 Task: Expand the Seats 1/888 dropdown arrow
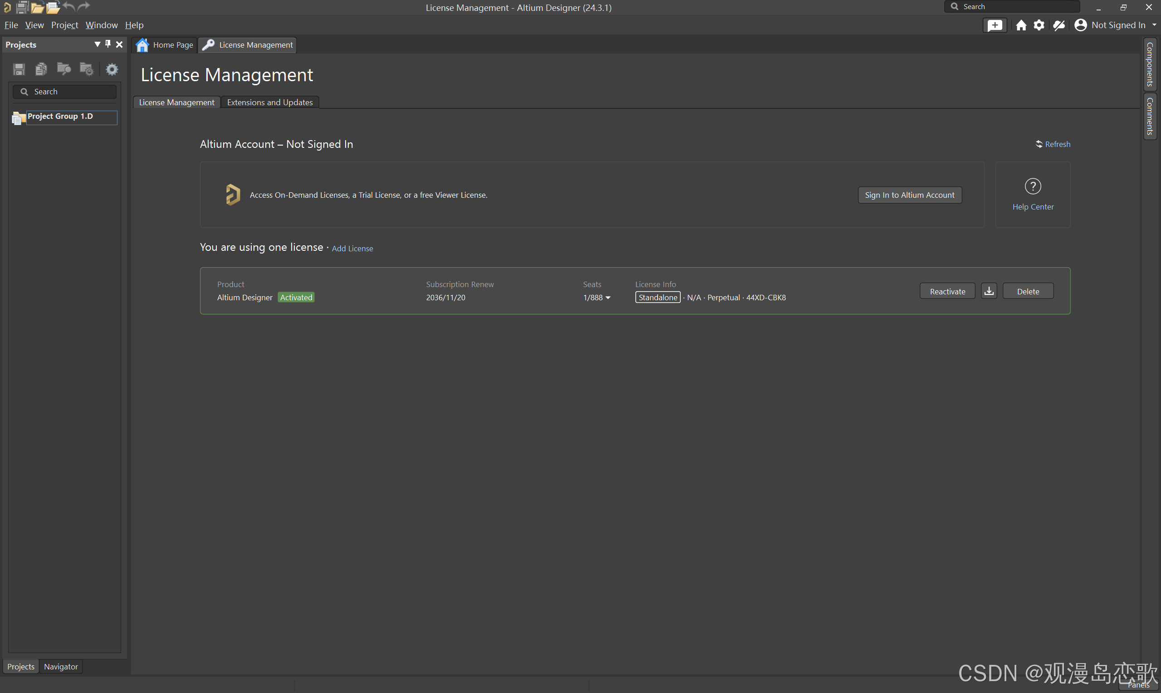608,298
